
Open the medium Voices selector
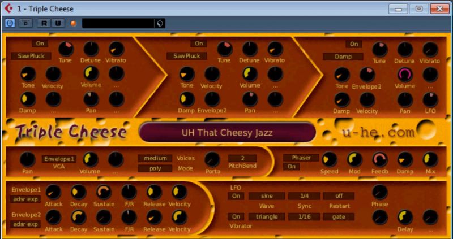click(x=155, y=158)
